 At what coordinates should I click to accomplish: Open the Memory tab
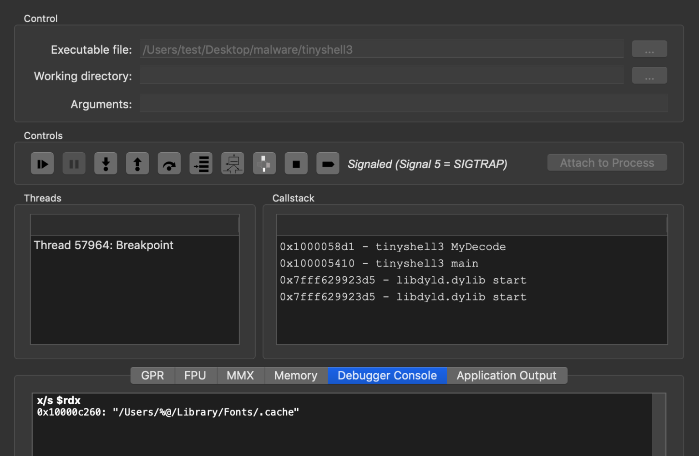[296, 376]
